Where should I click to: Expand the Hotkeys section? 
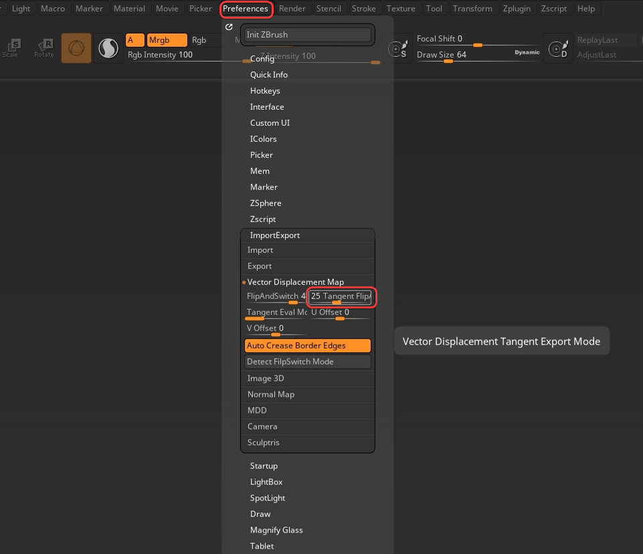pos(265,90)
